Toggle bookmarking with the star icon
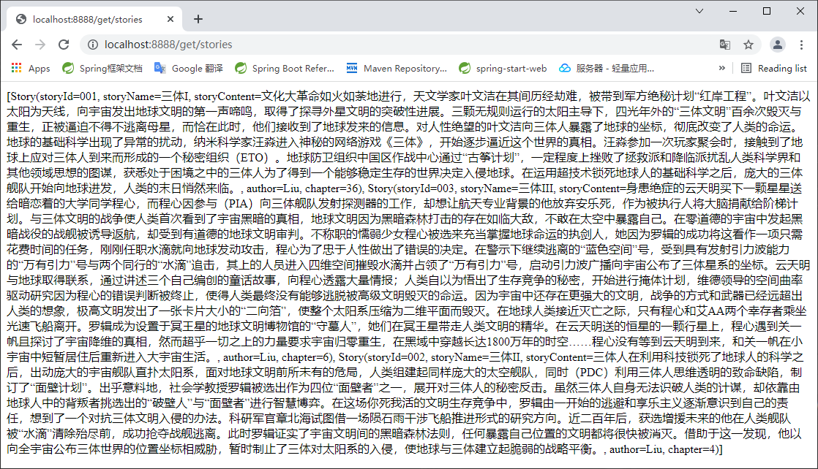The image size is (818, 469). (x=748, y=45)
